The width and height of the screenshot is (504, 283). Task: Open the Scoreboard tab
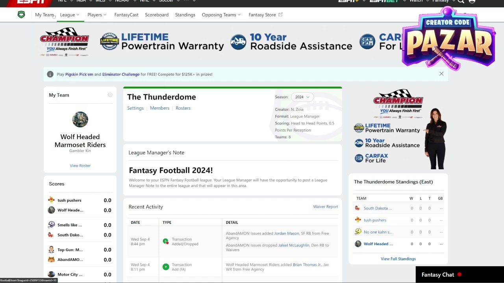click(x=157, y=15)
